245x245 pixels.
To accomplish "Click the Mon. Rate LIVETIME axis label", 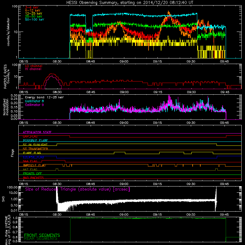I will [x=8, y=230].
